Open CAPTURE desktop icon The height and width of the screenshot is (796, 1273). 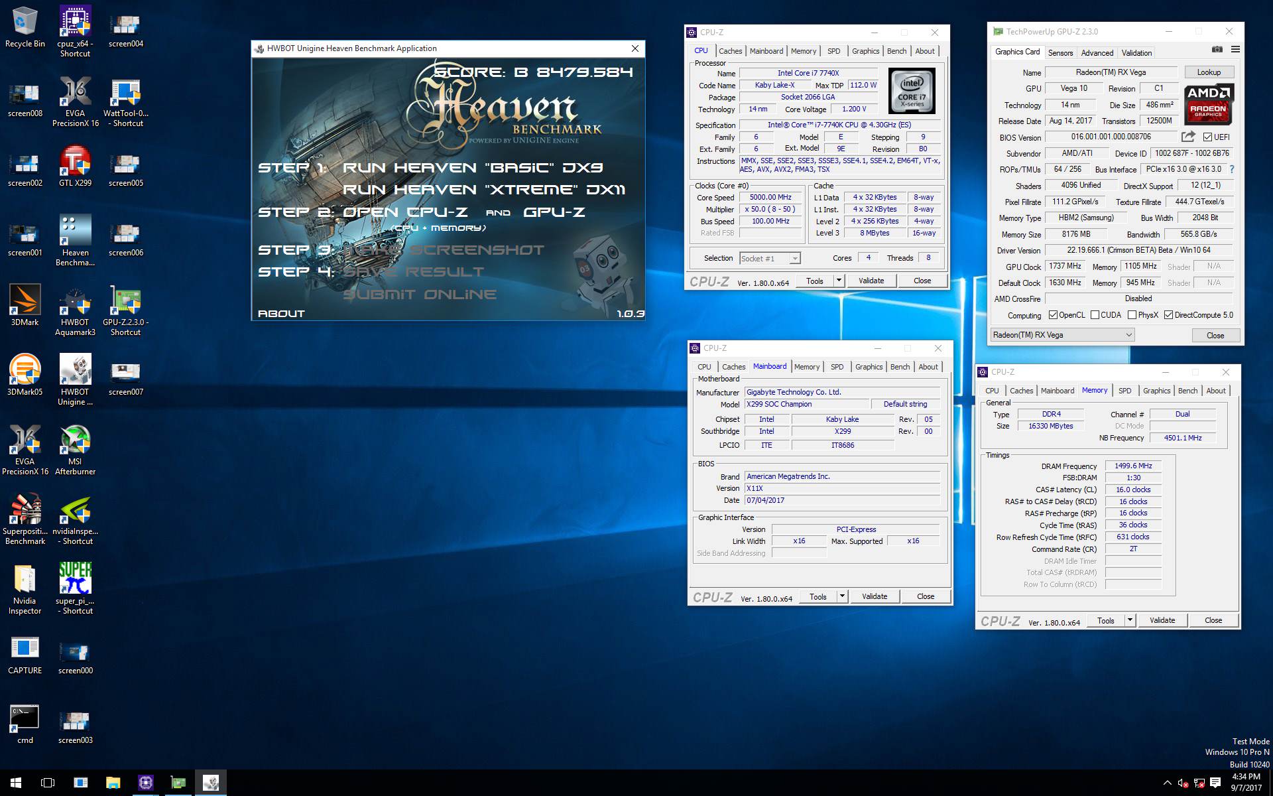(25, 655)
